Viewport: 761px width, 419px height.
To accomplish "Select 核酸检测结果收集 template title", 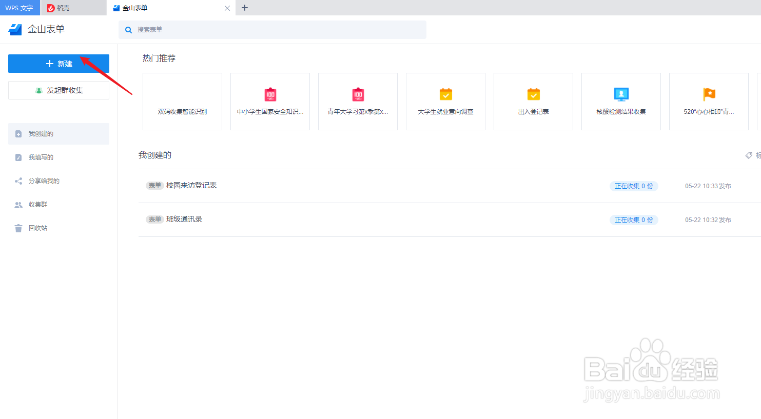I will (x=621, y=112).
